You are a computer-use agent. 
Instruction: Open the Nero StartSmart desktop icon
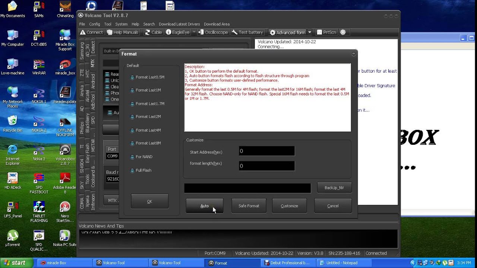point(65,212)
